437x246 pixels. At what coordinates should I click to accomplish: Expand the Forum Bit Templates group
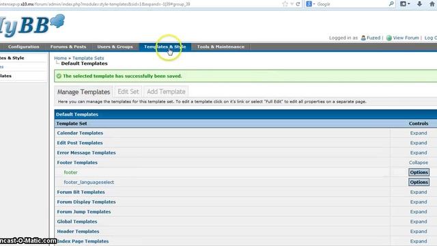click(x=419, y=192)
